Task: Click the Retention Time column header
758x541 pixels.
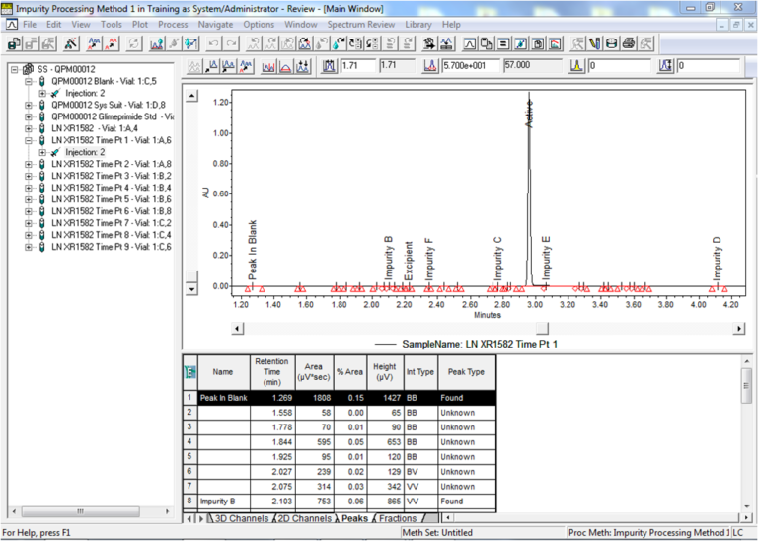Action: 271,372
